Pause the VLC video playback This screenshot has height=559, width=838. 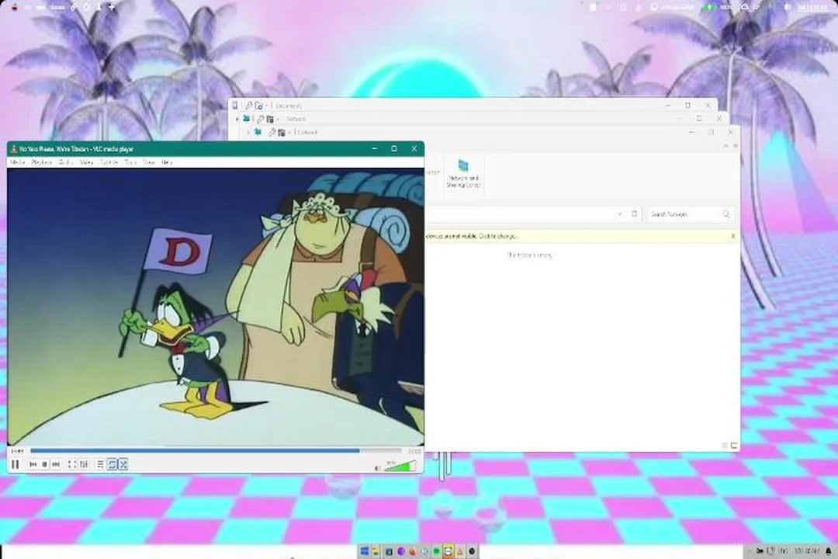click(x=16, y=464)
